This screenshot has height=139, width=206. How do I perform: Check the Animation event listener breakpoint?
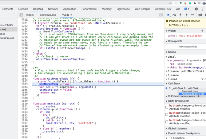(170, 138)
